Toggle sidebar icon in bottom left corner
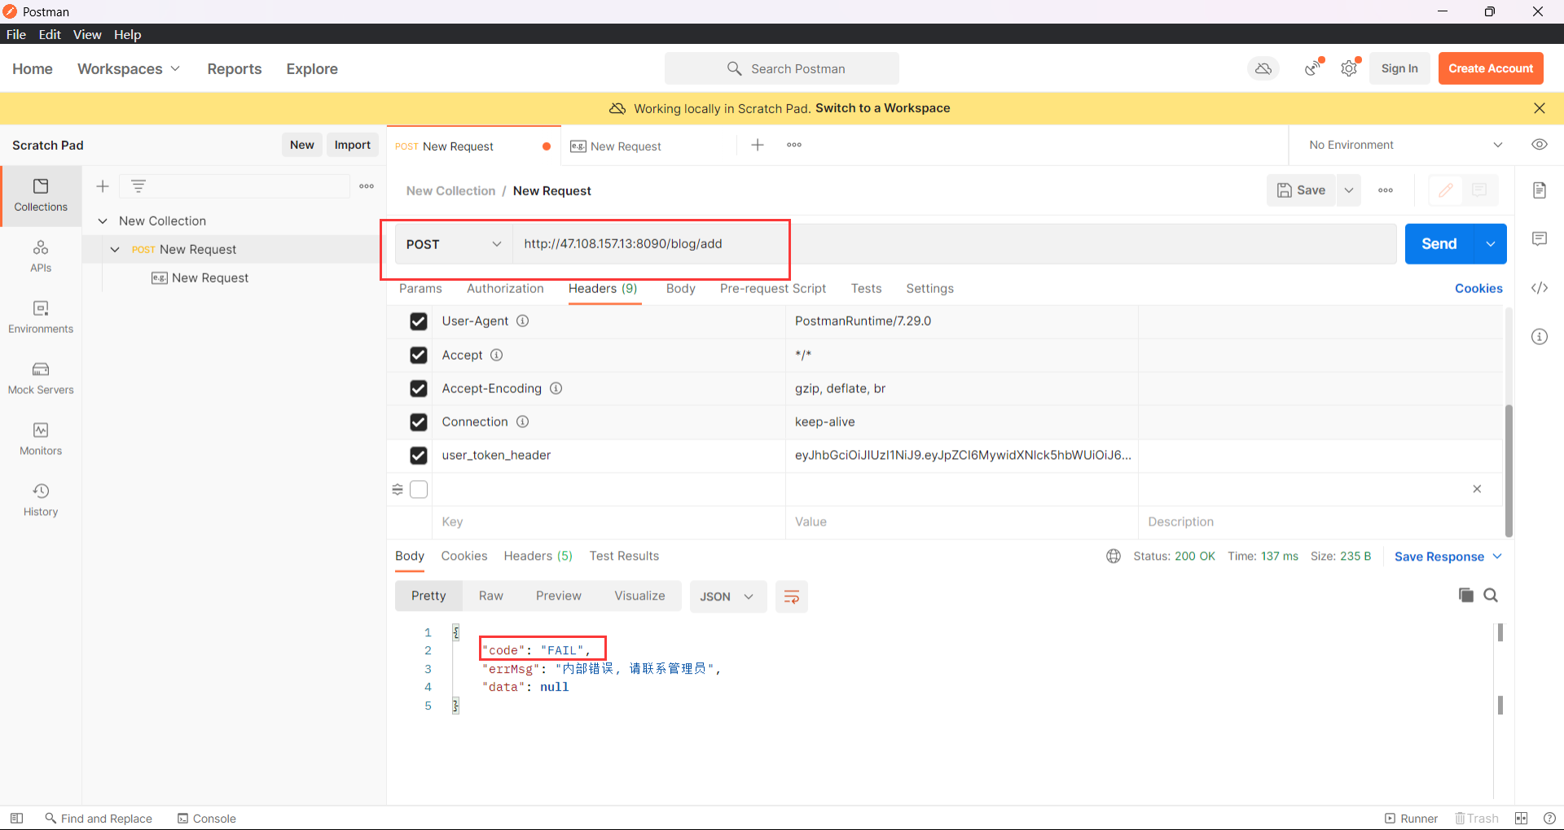This screenshot has width=1564, height=830. (x=16, y=819)
